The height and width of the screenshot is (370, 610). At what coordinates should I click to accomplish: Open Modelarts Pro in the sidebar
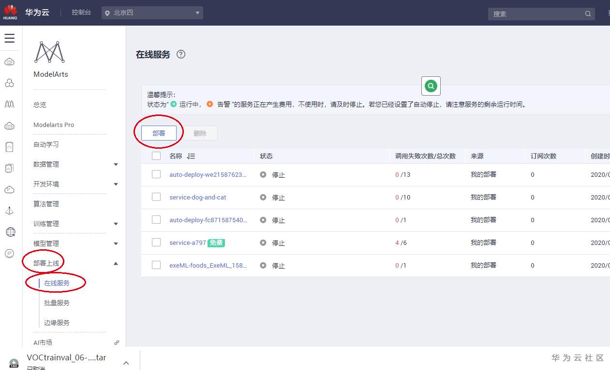(x=54, y=125)
